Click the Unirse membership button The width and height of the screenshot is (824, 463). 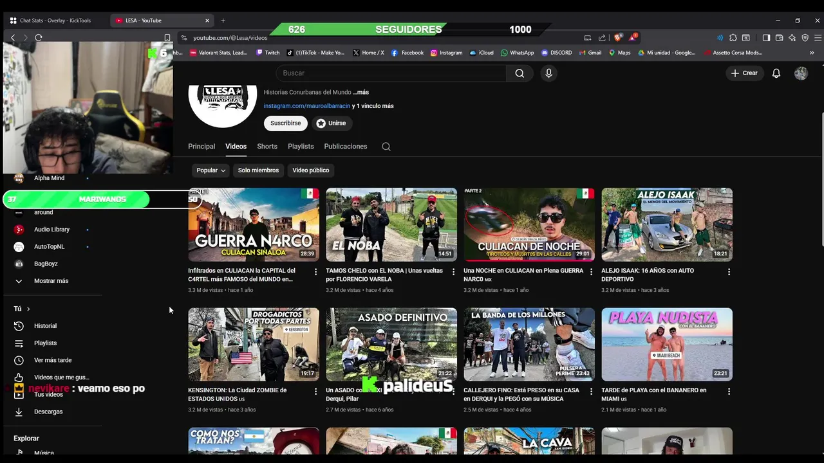coord(331,123)
